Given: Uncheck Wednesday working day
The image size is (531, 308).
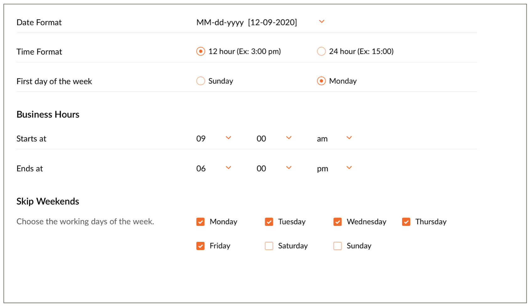Looking at the screenshot, I should point(337,222).
